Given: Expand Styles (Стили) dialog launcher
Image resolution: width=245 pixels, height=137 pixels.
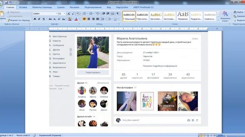Looking at the screenshot, I should coord(230,24).
